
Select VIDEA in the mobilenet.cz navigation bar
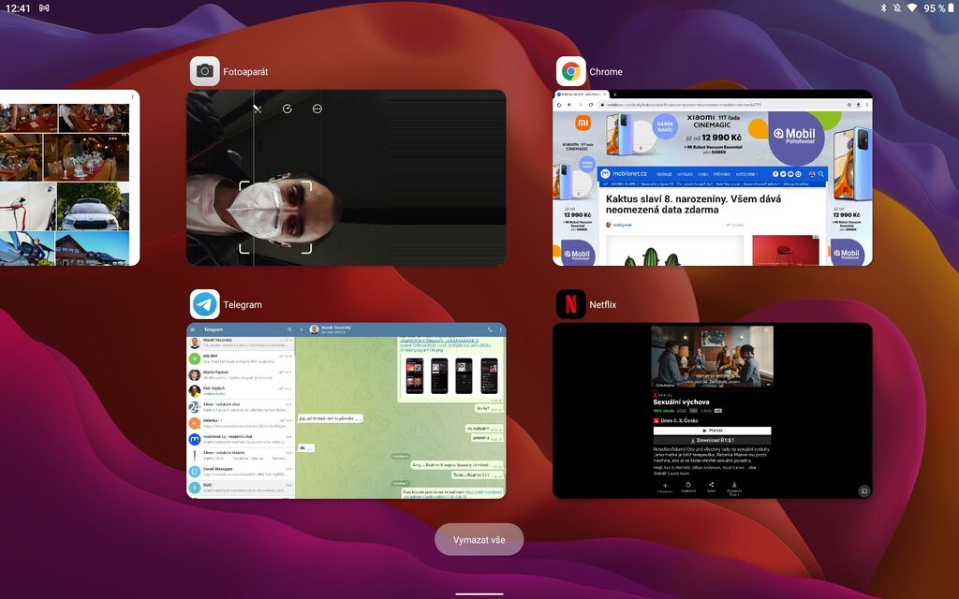[x=701, y=174]
